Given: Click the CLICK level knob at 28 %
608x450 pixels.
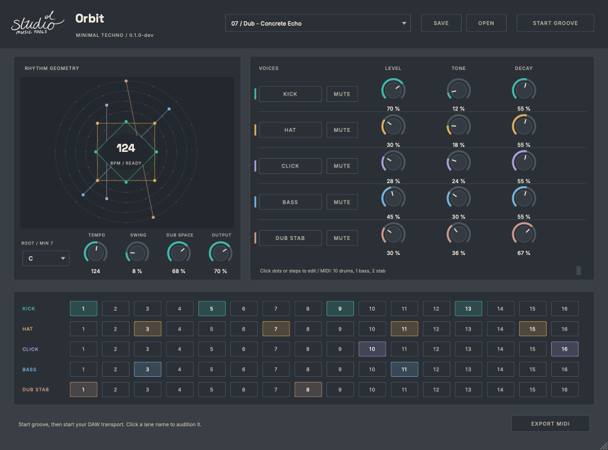Looking at the screenshot, I should coord(393,162).
